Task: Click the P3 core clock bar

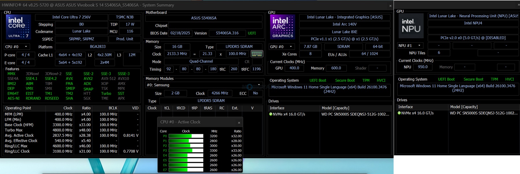Action: coord(186,150)
